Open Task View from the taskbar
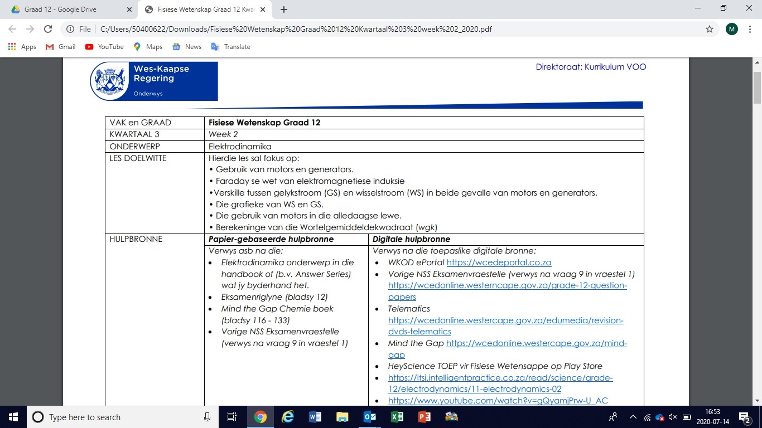 pyautogui.click(x=232, y=417)
